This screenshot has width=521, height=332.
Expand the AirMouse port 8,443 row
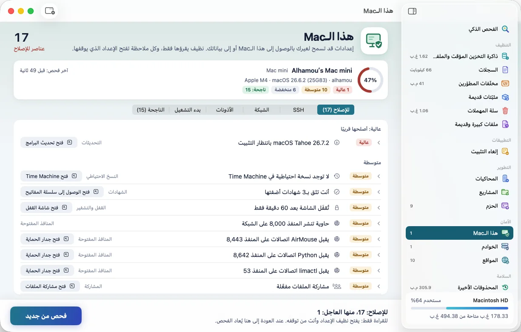(x=378, y=239)
